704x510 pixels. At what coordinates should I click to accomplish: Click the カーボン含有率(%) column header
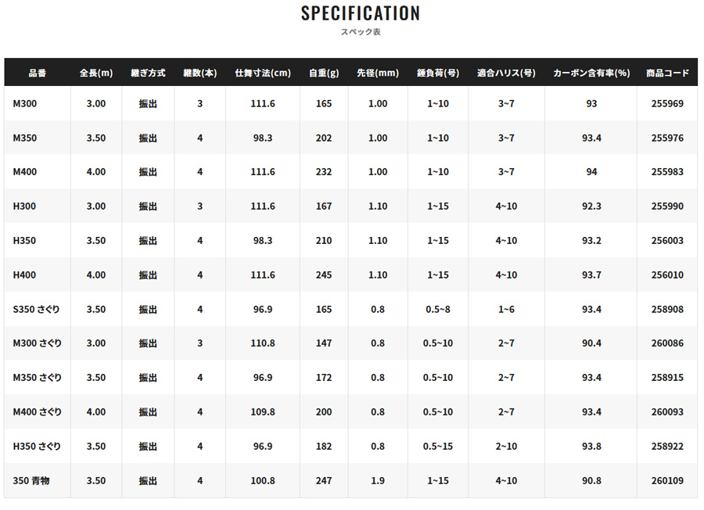(x=591, y=73)
